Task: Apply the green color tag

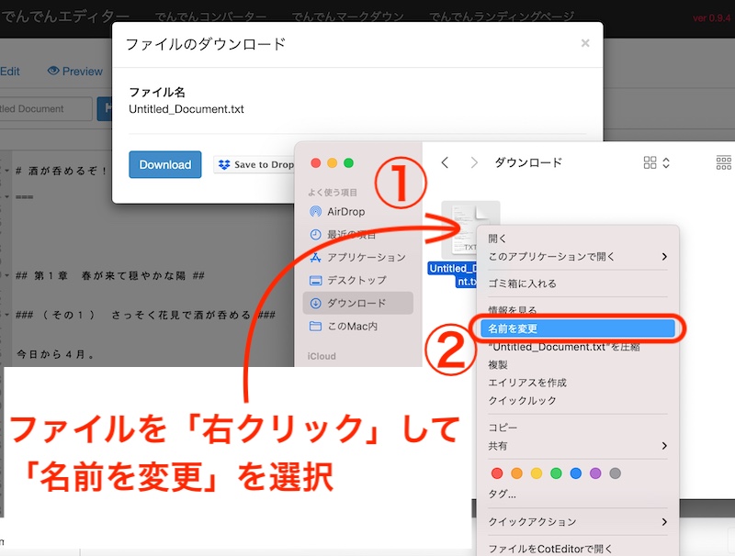Action: tap(556, 473)
